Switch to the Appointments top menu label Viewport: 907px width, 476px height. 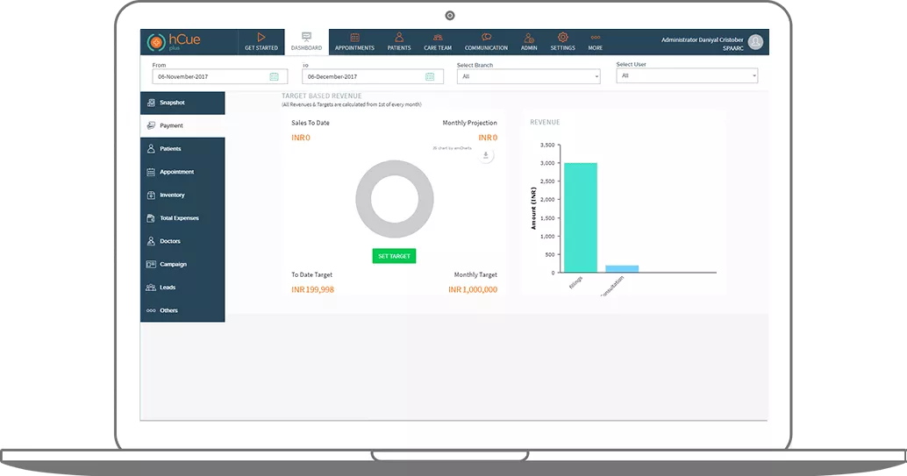click(354, 48)
